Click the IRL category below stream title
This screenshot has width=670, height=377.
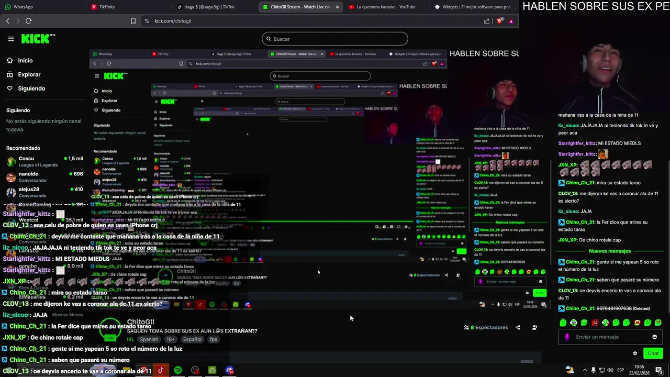click(130, 339)
